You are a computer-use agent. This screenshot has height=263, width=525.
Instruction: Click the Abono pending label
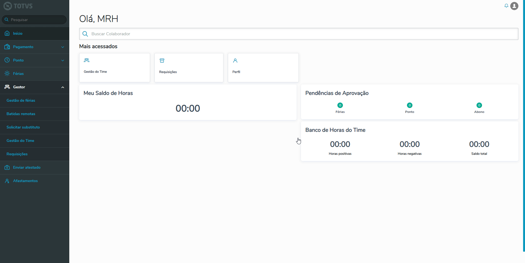click(x=479, y=112)
